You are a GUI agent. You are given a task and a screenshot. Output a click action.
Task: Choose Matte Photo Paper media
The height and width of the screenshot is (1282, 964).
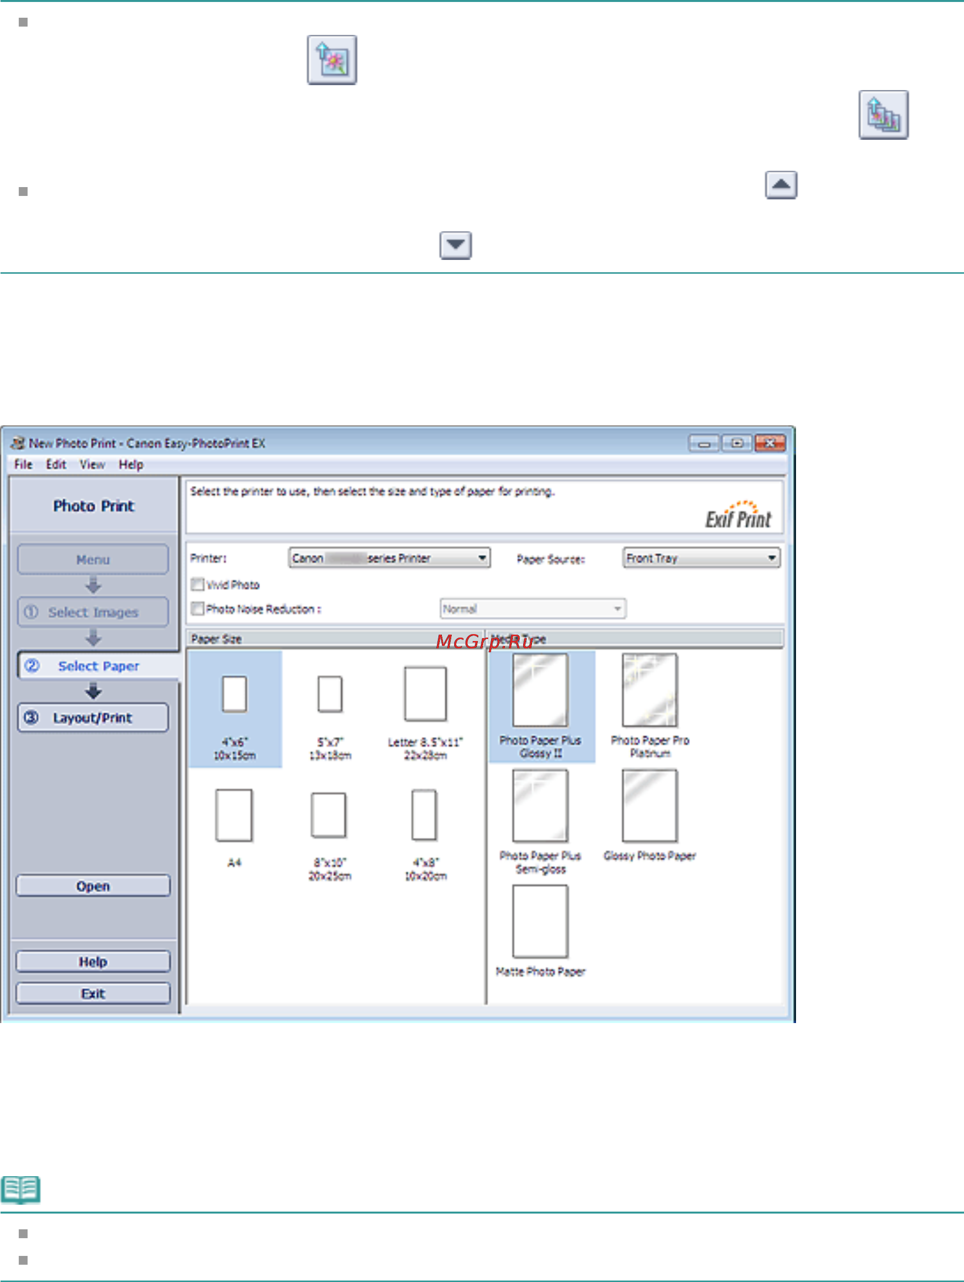click(x=540, y=931)
